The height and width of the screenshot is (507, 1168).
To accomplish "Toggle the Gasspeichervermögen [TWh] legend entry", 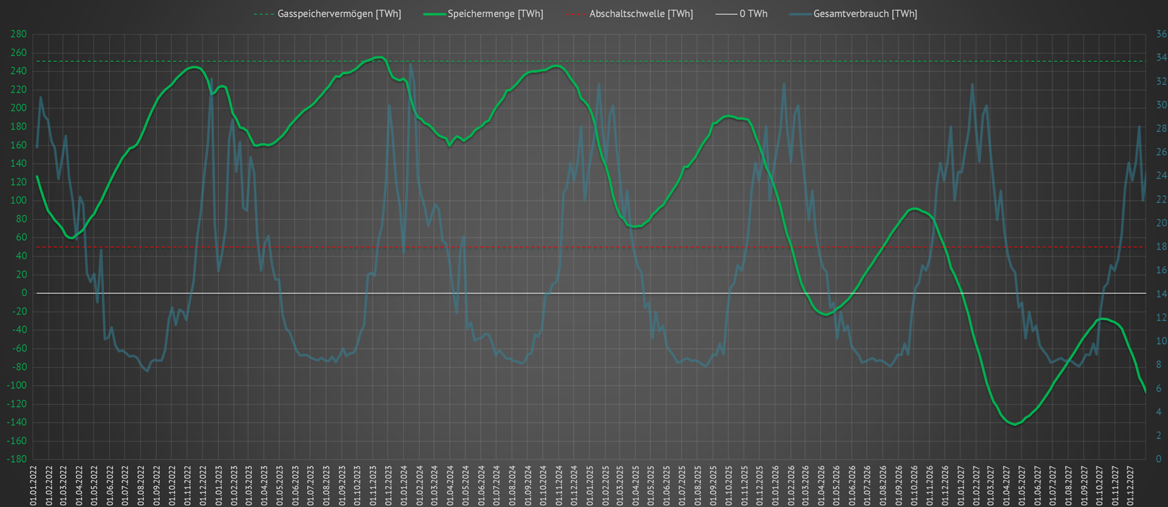I will click(x=339, y=14).
